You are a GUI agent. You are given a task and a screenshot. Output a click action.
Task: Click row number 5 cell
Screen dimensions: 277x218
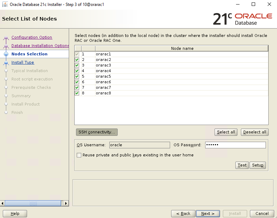(x=88, y=76)
